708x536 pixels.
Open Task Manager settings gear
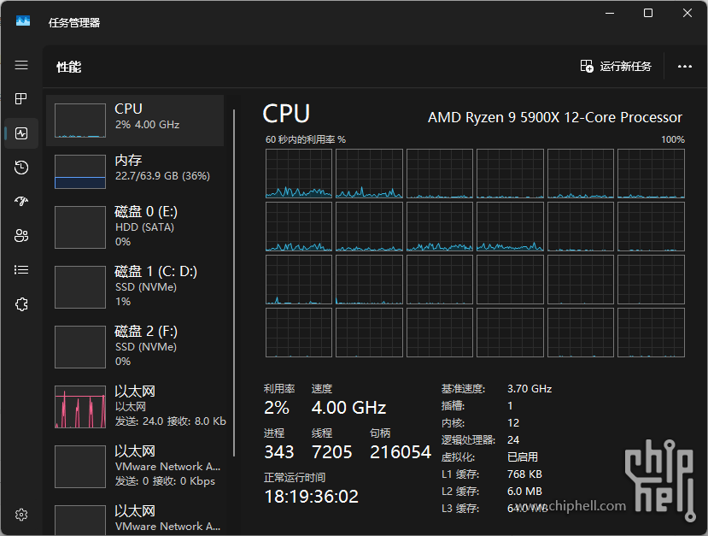click(21, 515)
